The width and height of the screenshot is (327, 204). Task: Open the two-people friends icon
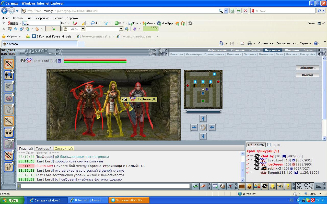click(257, 186)
